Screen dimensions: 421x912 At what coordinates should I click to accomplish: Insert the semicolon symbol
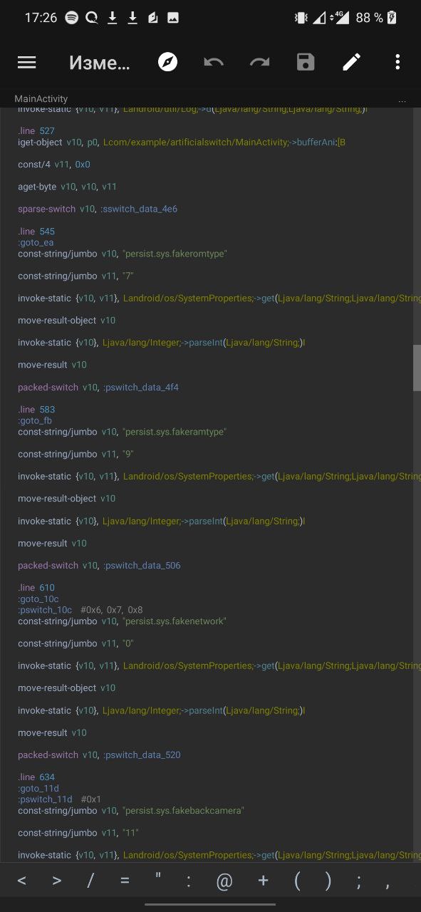(x=359, y=883)
